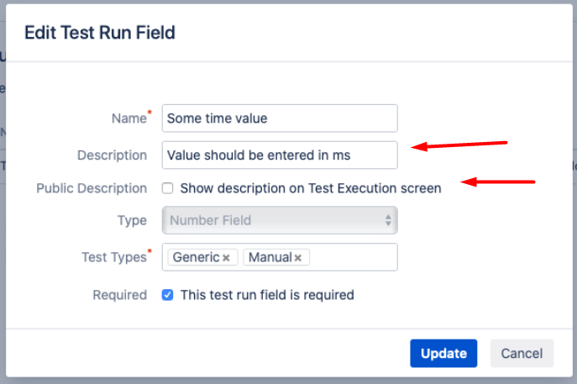Click into the Description text field
Viewport: 577px width, 384px height.
point(279,155)
